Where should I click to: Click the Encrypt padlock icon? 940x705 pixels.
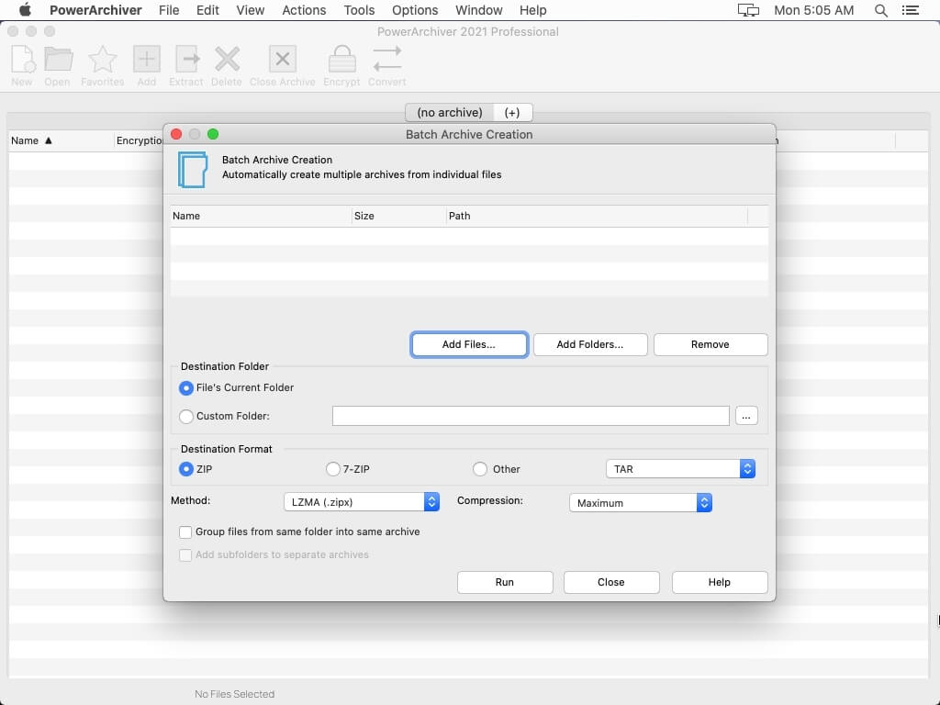tap(341, 60)
